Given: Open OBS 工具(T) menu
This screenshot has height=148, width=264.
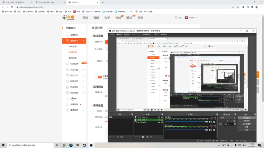Looking at the screenshot, I should (156, 35).
